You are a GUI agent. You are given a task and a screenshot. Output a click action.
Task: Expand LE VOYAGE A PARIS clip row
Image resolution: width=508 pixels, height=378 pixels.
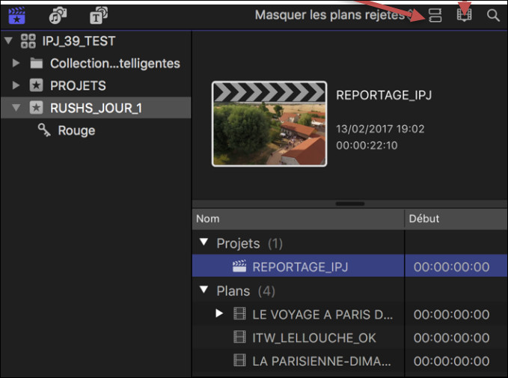(219, 313)
